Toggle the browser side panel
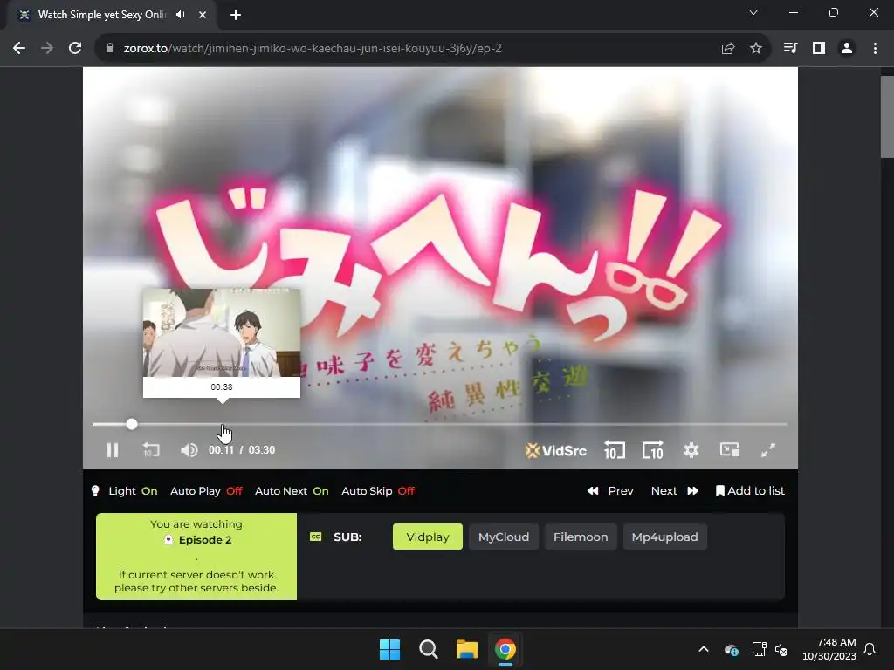The width and height of the screenshot is (894, 670). tap(819, 49)
